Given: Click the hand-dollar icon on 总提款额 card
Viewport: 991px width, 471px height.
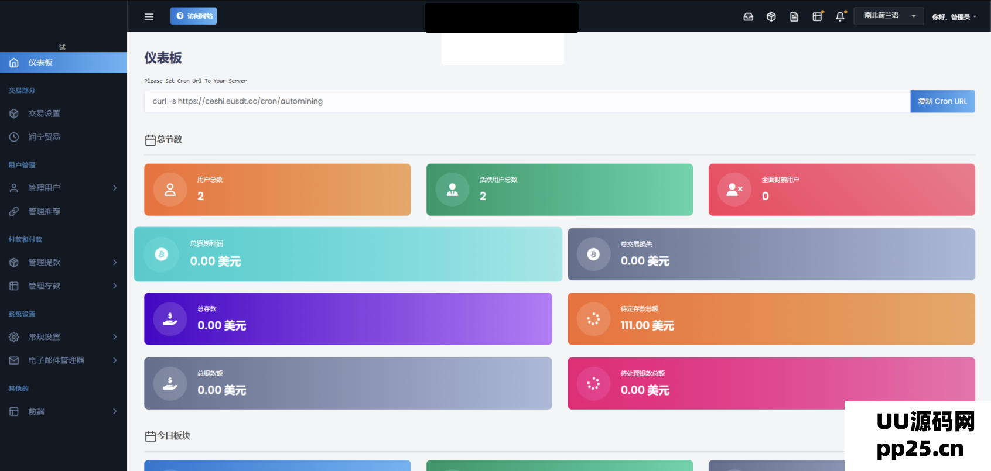Looking at the screenshot, I should pyautogui.click(x=170, y=383).
